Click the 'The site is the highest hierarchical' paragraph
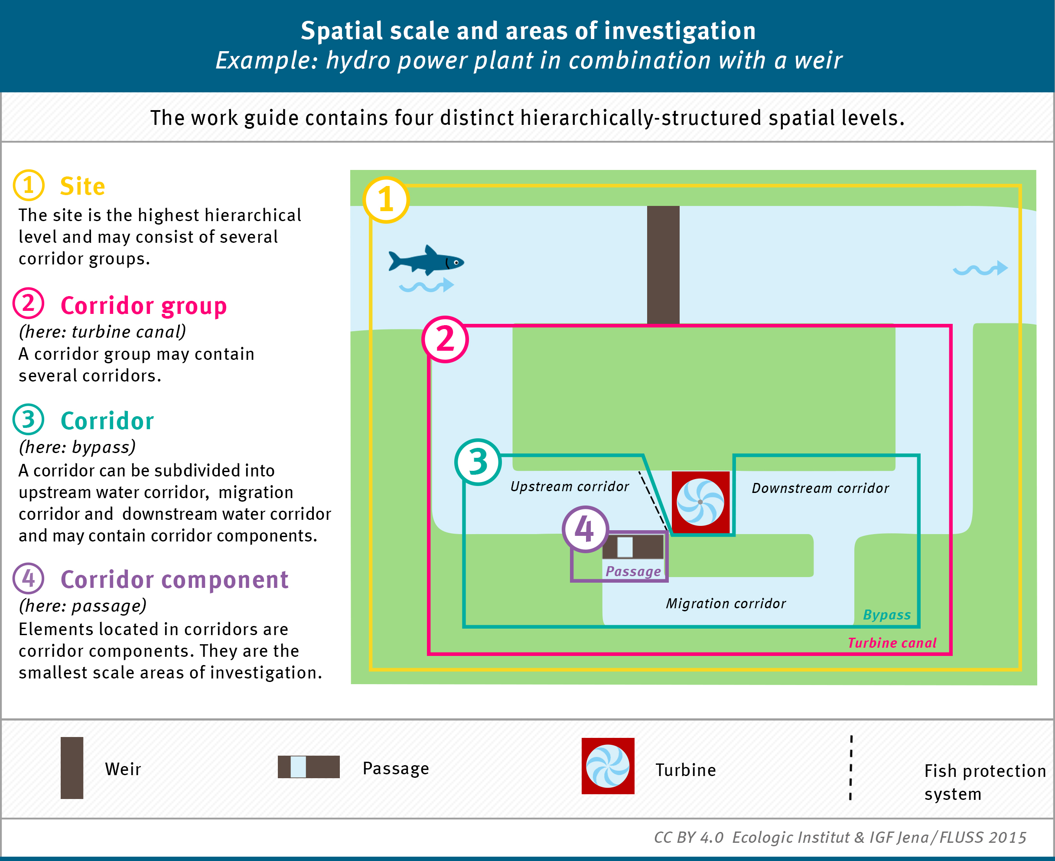 (x=160, y=237)
